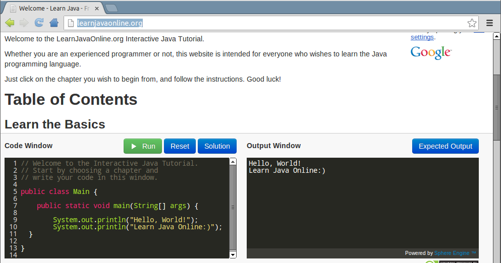The height and width of the screenshot is (263, 501).
Task: Click code line printing "Learn Java Online:)"
Action: click(x=137, y=227)
